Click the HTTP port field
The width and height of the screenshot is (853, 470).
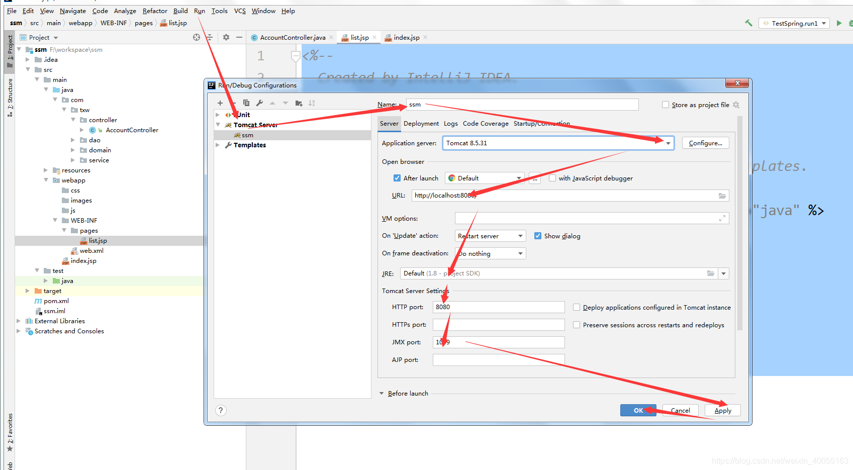(x=499, y=307)
